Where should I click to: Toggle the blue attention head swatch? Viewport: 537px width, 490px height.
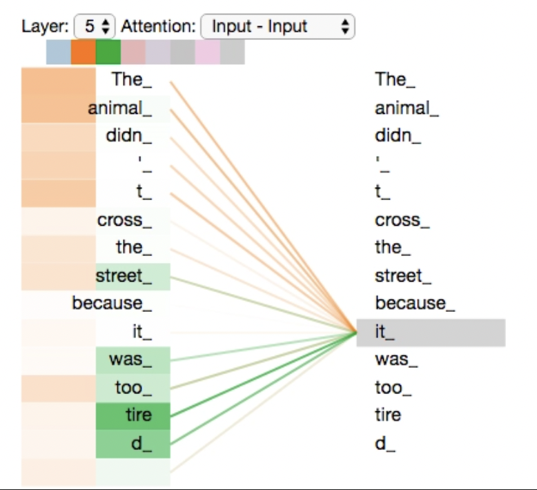[59, 52]
